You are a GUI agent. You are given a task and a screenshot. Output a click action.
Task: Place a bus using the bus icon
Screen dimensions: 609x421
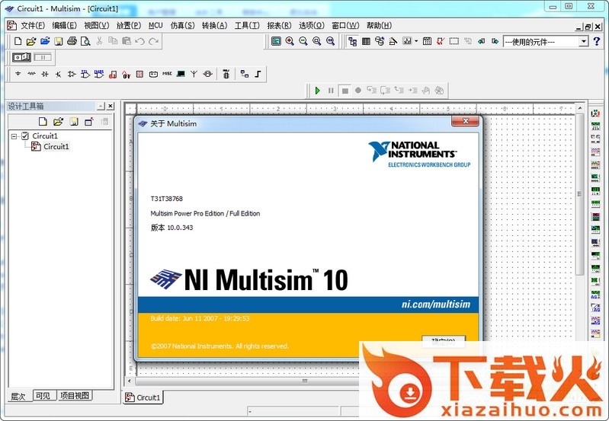tap(258, 74)
